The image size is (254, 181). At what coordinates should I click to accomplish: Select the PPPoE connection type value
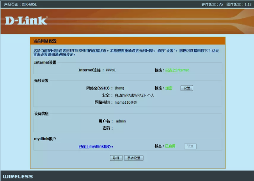click(111, 70)
